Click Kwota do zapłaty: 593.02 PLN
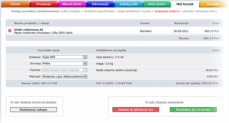Viewport: 229px width, 123px height. click(197, 83)
